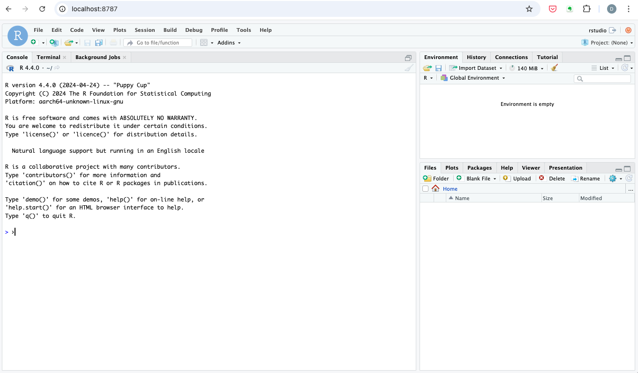Open the Addins dropdown

(x=229, y=43)
